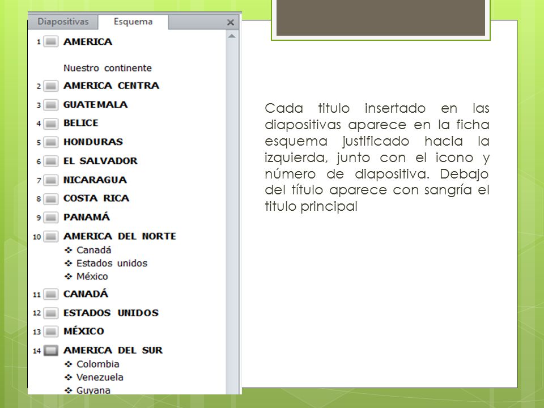Select the AMERICA title in outline
This screenshot has height=408, width=544.
coord(88,41)
